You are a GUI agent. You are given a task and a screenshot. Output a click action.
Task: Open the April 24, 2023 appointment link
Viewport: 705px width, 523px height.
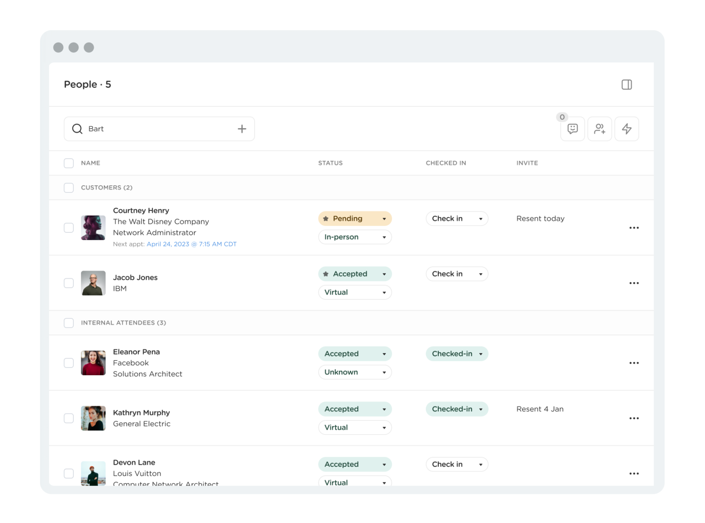tap(191, 244)
